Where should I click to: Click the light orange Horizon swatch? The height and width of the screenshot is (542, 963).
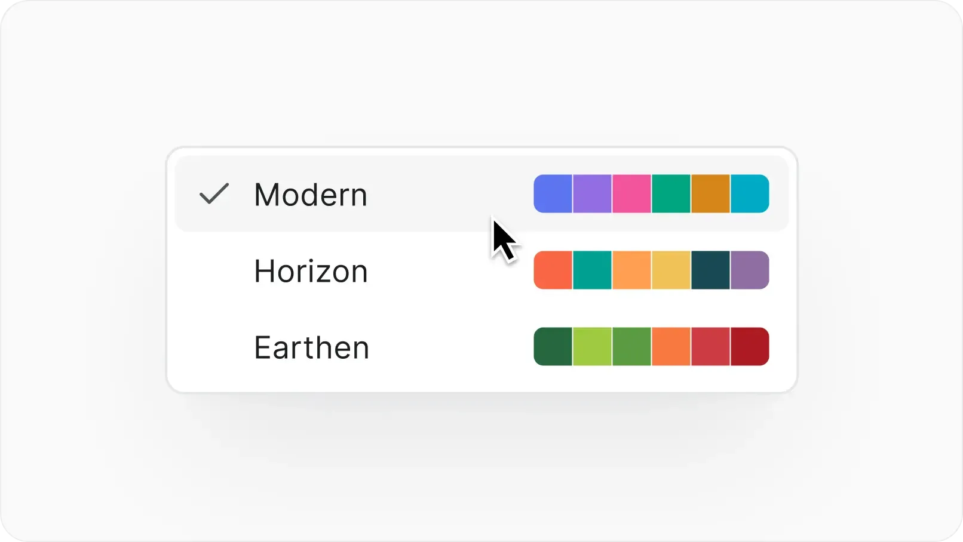pyautogui.click(x=631, y=270)
